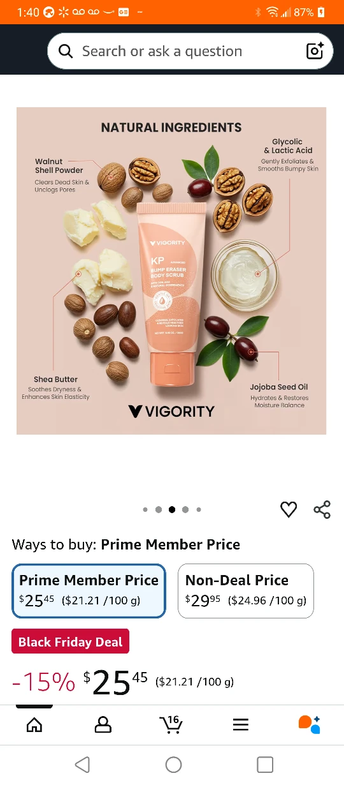Screen dimensions: 344x785
Task: Open the Natural Ingredients product image
Action: coord(171,271)
